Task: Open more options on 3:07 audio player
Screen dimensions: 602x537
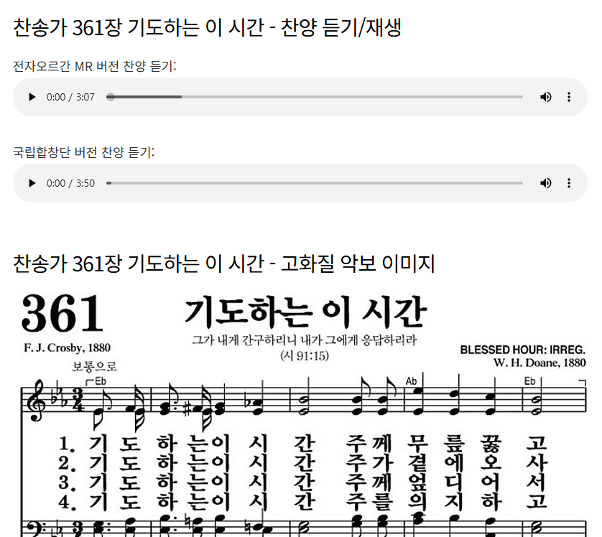Action: click(569, 97)
